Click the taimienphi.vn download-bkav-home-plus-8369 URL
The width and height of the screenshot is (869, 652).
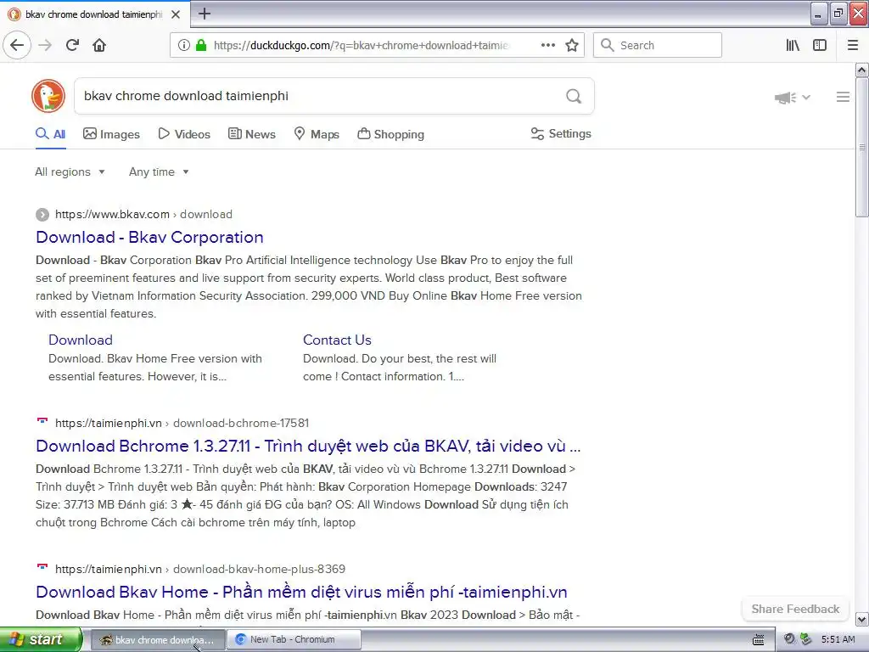pyautogui.click(x=200, y=569)
